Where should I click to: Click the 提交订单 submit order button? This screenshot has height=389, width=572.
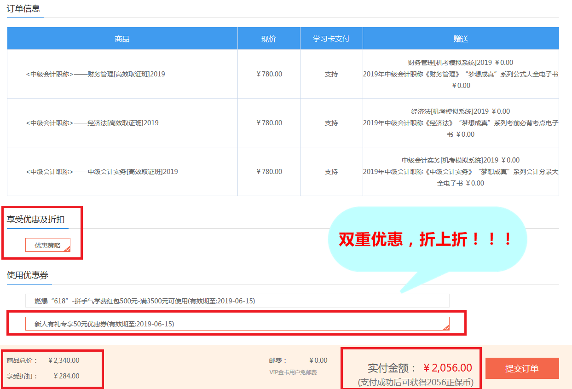tap(522, 368)
